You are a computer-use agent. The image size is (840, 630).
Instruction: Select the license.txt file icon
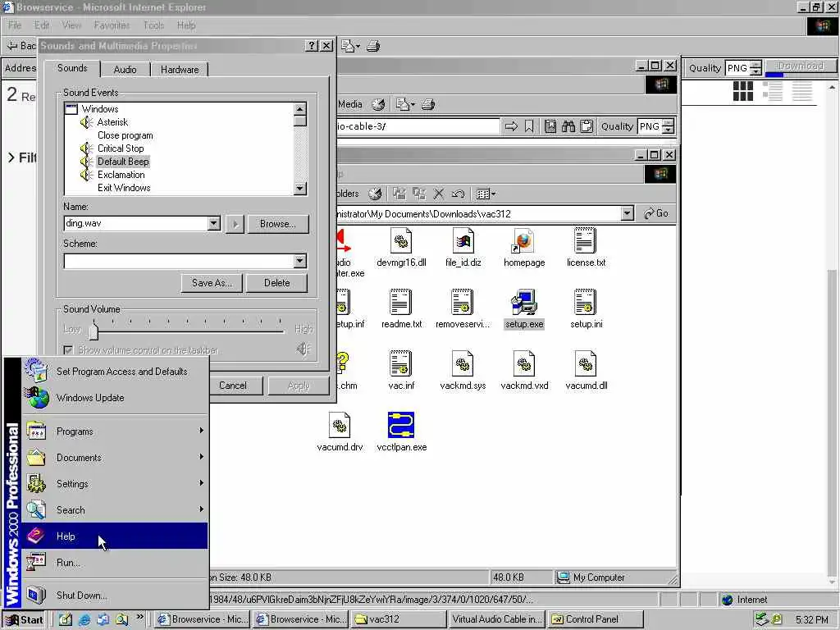pos(586,241)
